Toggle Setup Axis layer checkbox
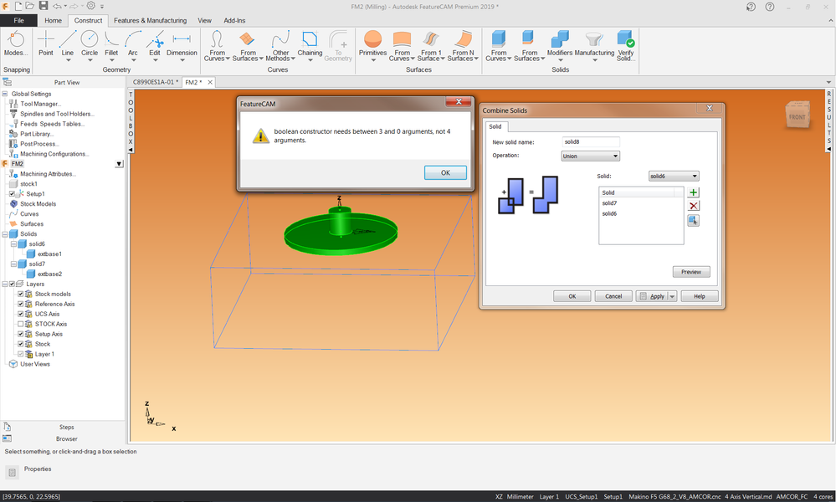This screenshot has width=836, height=502. (21, 334)
